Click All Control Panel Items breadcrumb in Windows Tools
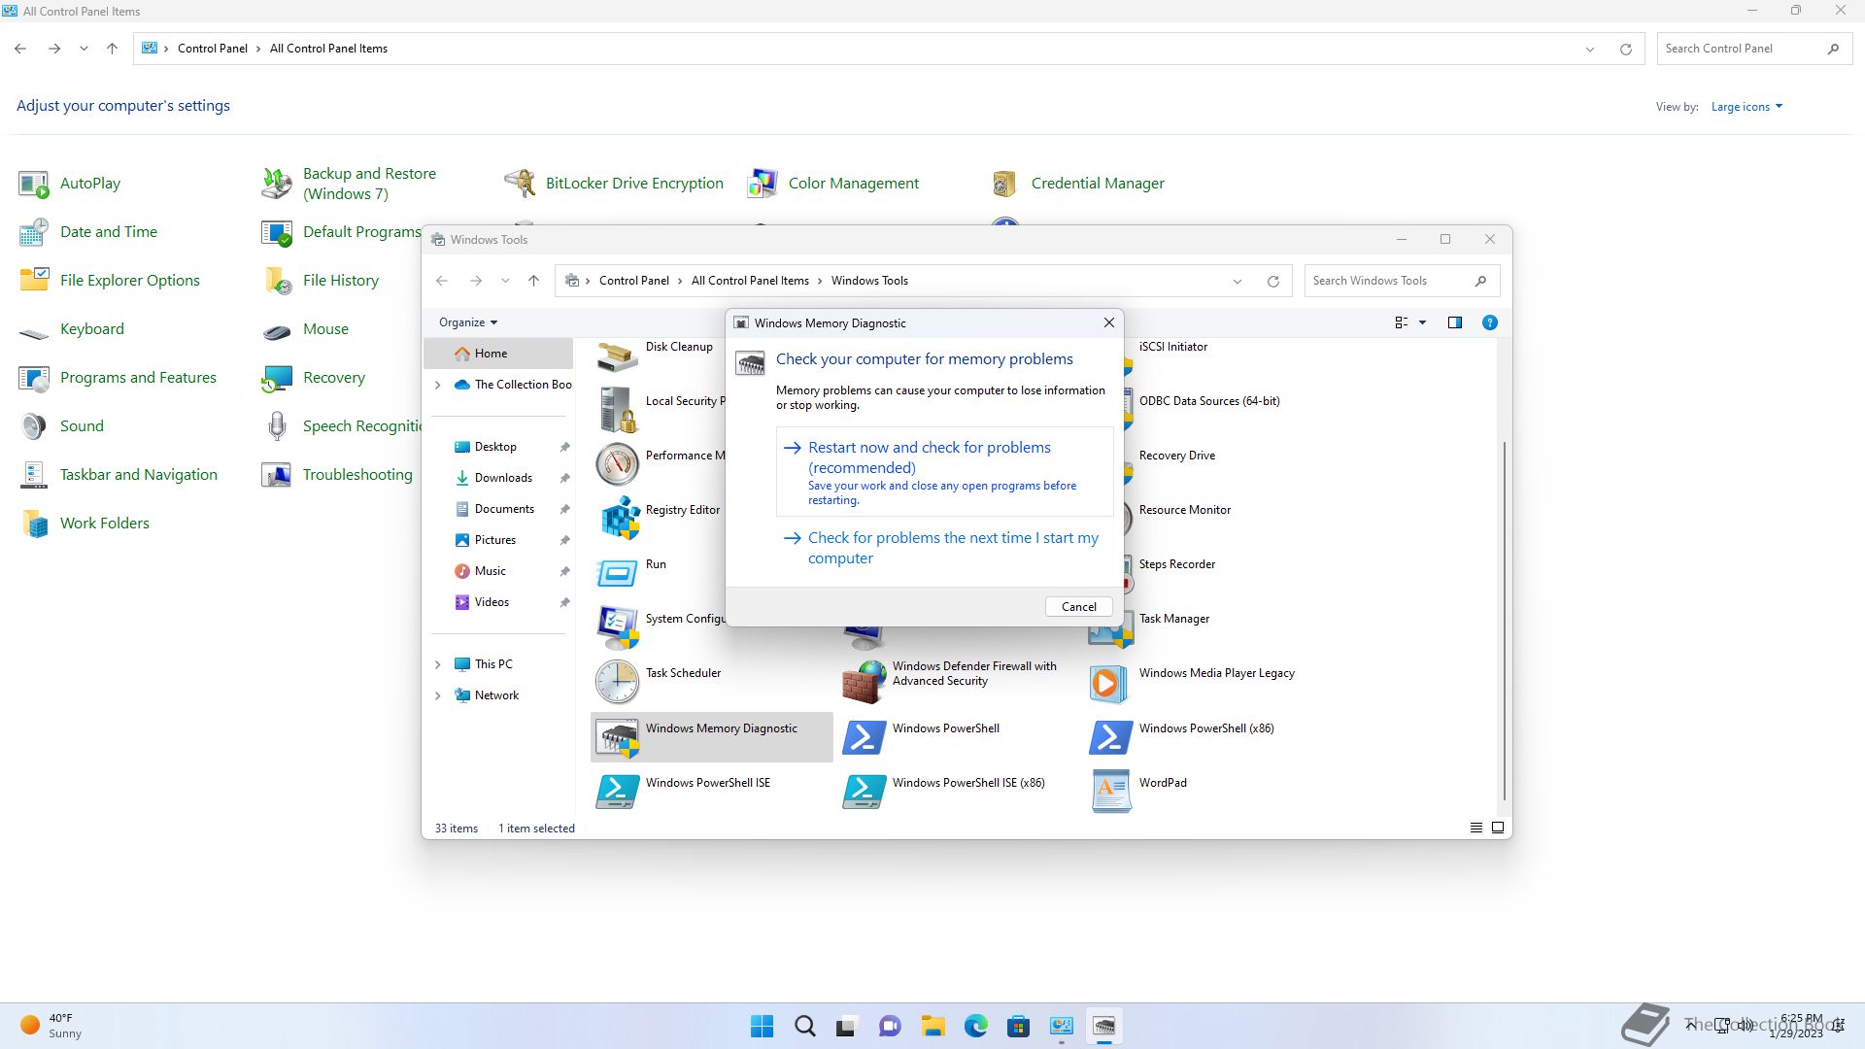Viewport: 1865px width, 1049px height. pos(750,281)
